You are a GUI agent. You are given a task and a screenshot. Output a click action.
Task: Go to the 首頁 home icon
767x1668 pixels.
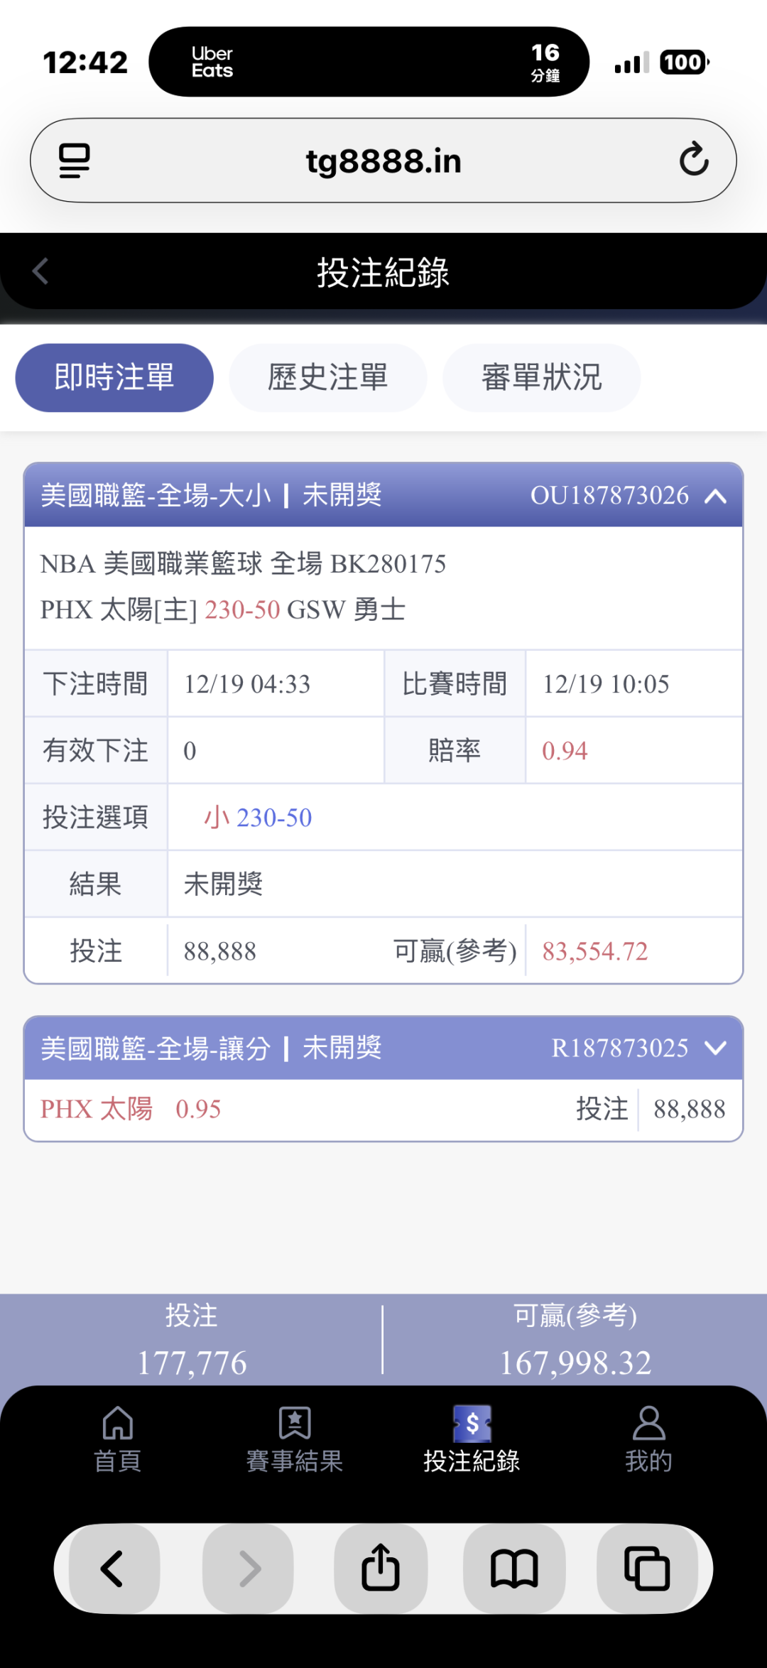tap(118, 1440)
